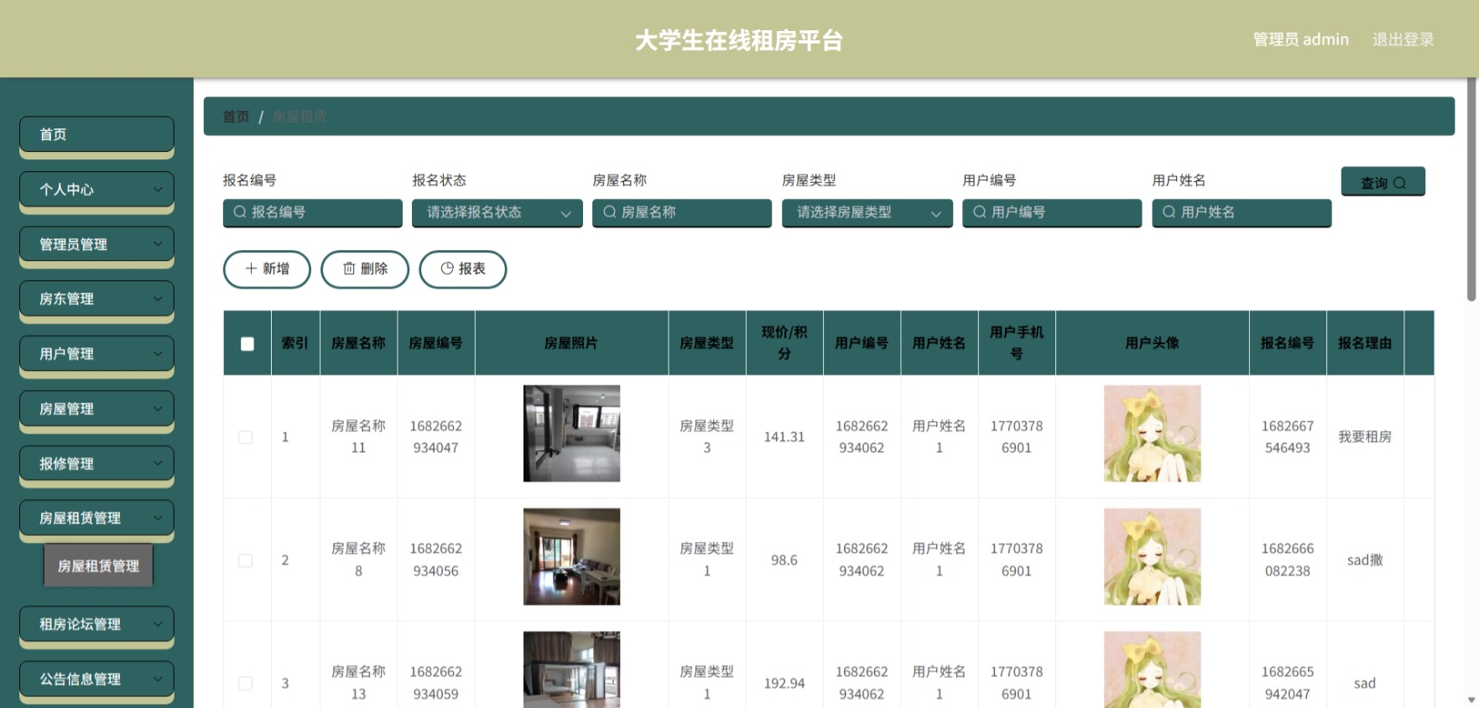This screenshot has width=1479, height=708.
Task: Click price cell 141.31
Action: tap(784, 437)
